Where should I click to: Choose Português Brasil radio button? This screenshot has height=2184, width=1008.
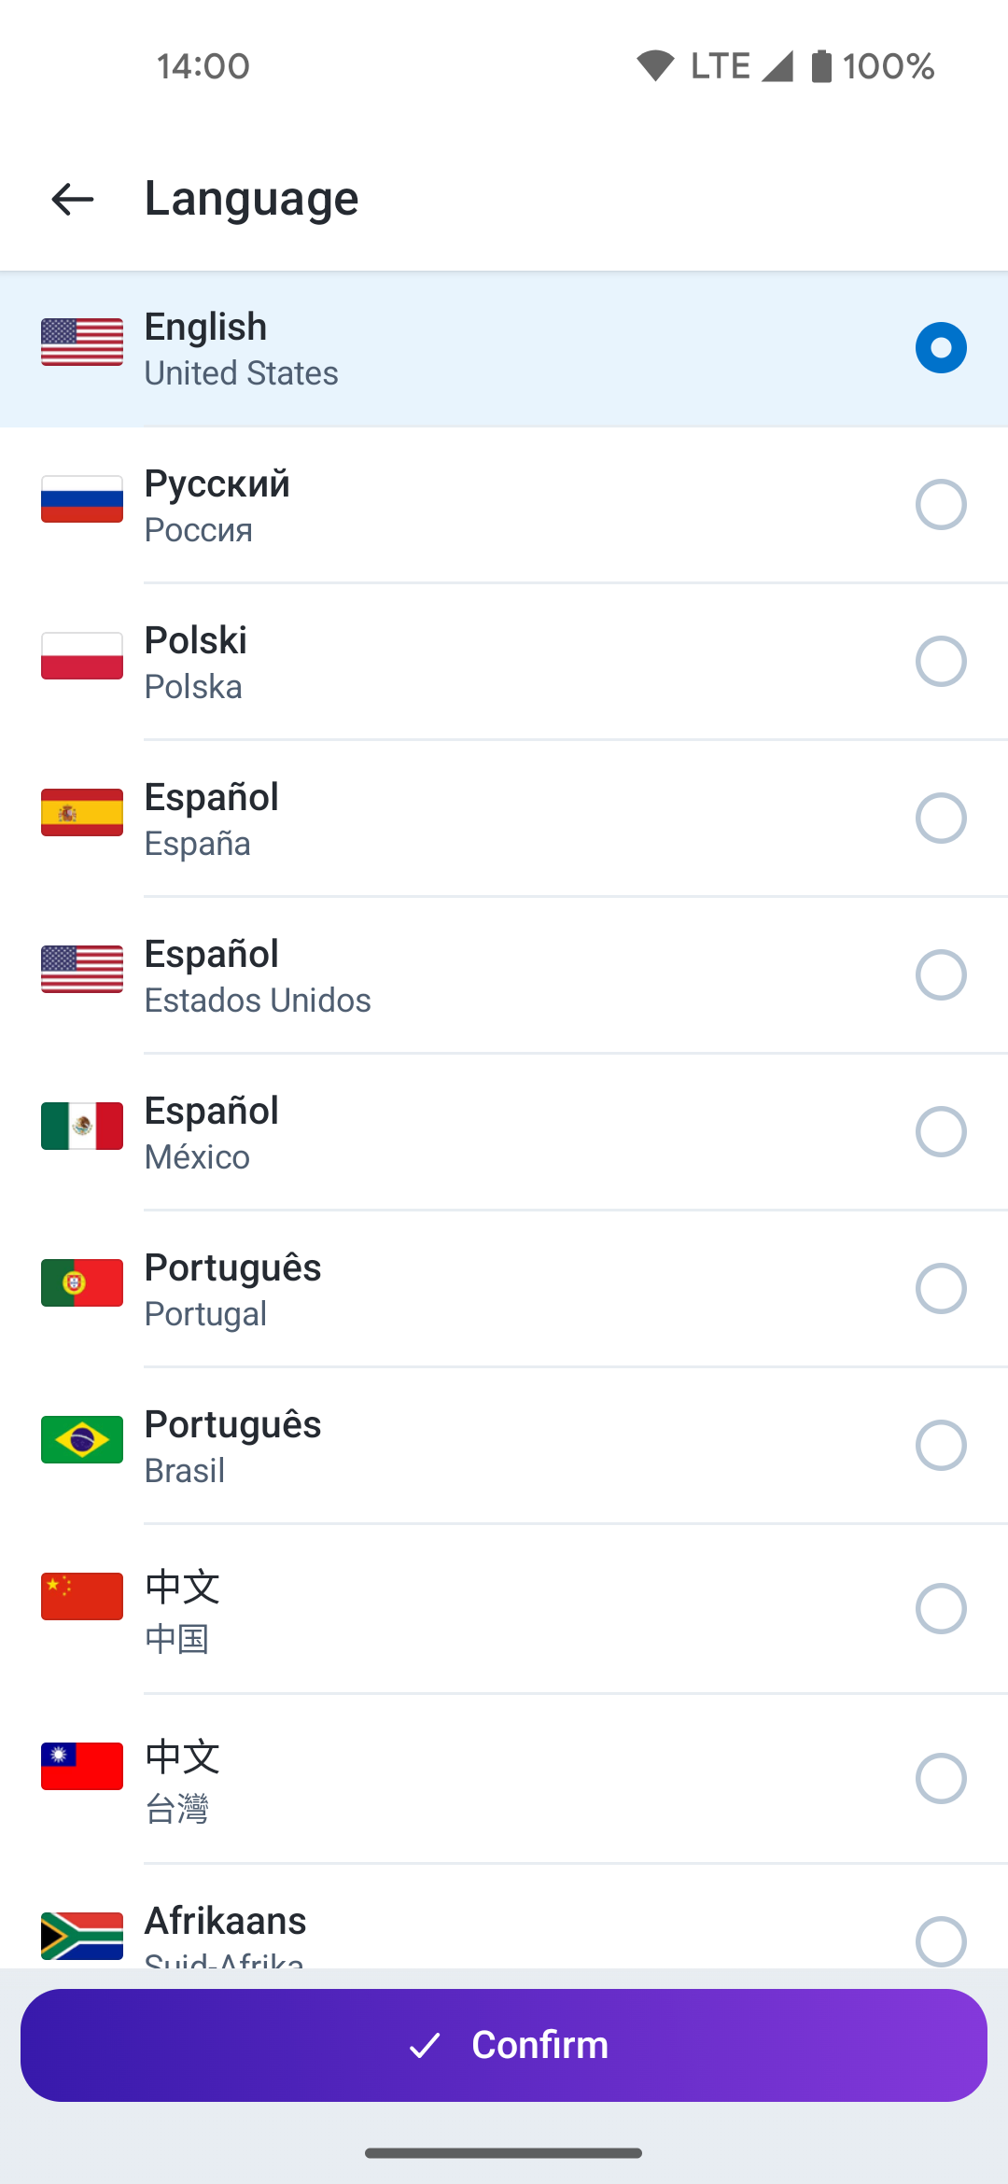(941, 1446)
